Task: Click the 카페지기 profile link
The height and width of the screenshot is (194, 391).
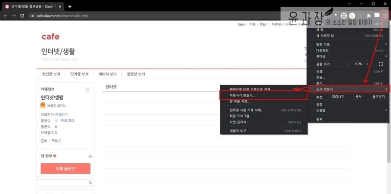Action: tap(62, 115)
